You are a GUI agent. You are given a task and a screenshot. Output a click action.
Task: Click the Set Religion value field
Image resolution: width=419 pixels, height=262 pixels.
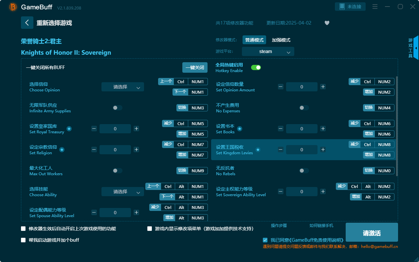click(x=115, y=150)
